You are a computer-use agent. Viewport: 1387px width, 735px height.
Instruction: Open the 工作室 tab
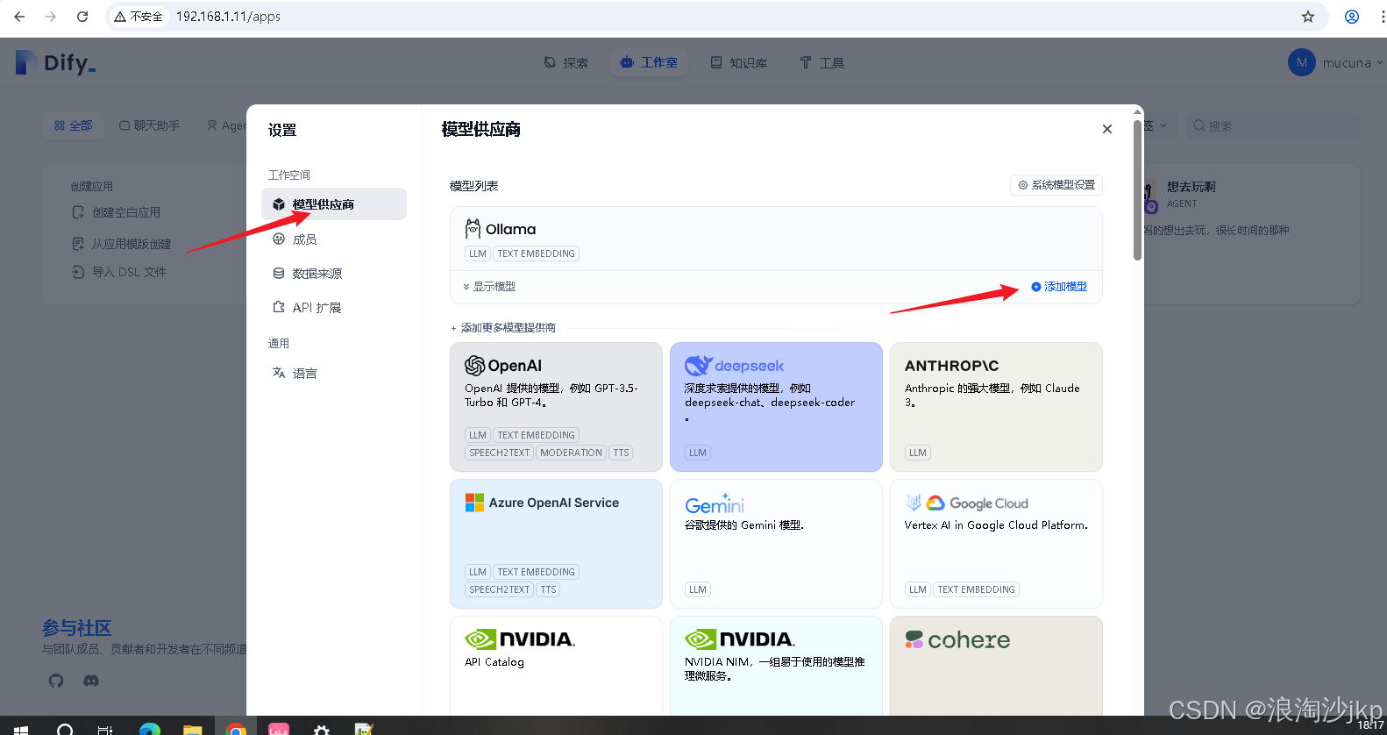coord(649,62)
